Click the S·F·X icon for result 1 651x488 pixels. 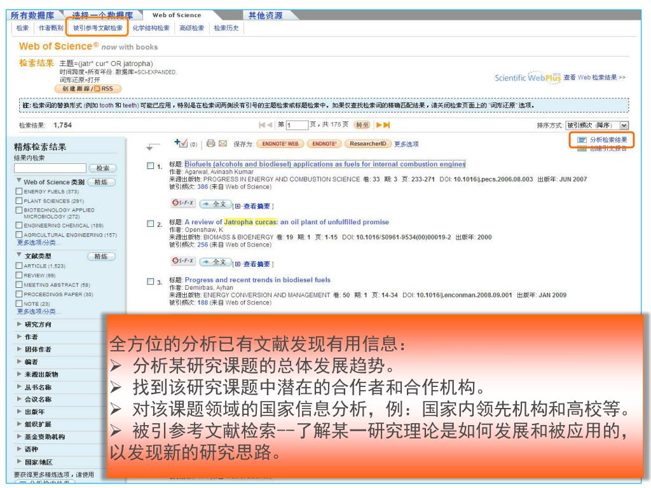[x=182, y=203]
